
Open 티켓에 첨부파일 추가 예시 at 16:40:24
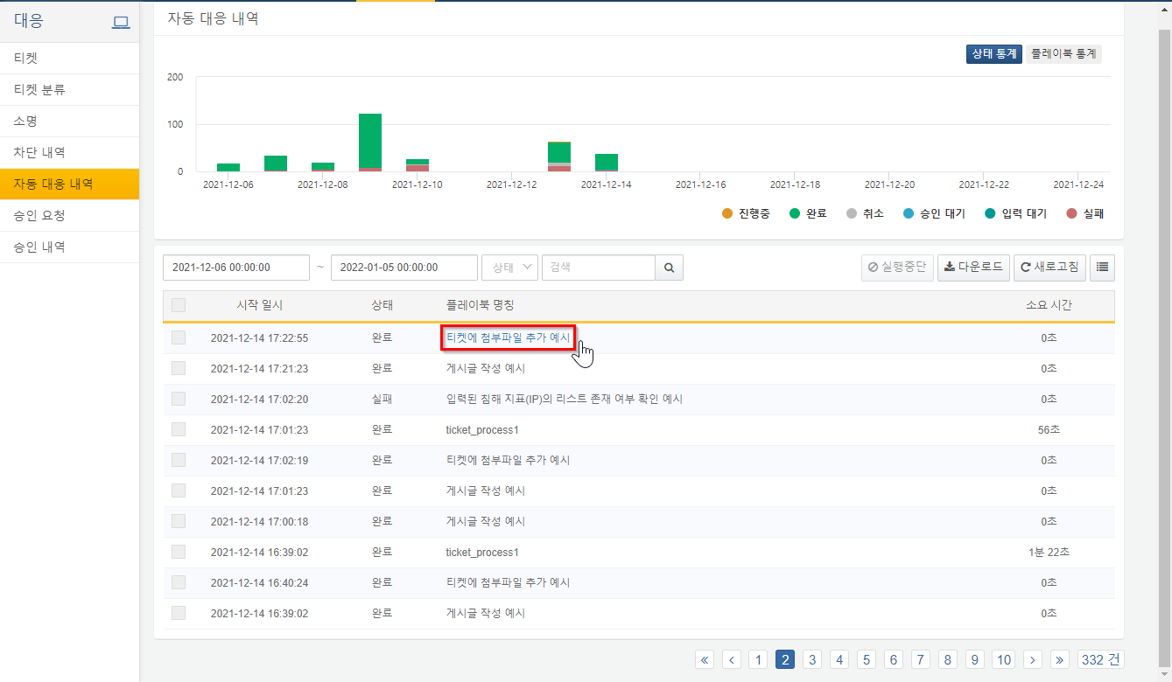(x=508, y=582)
